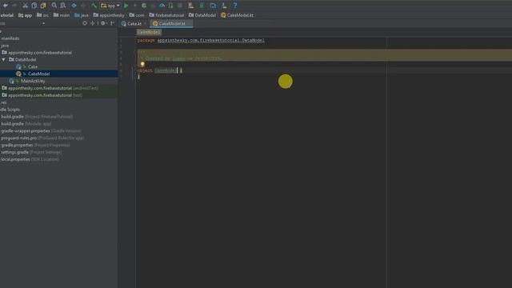The height and width of the screenshot is (288, 512).
Task: Select the androidTest package in the tree
Action: [50, 88]
